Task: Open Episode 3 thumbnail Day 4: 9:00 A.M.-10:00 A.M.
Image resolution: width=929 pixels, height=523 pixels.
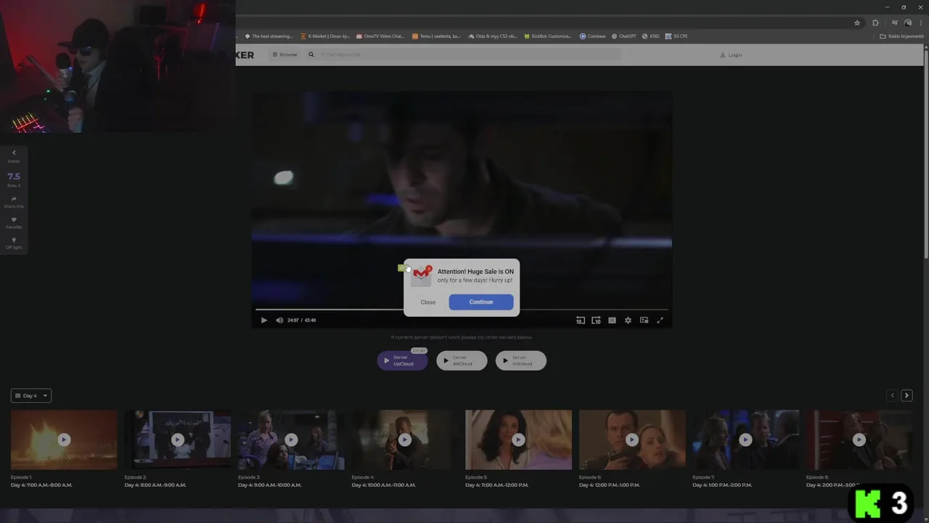Action: point(291,439)
